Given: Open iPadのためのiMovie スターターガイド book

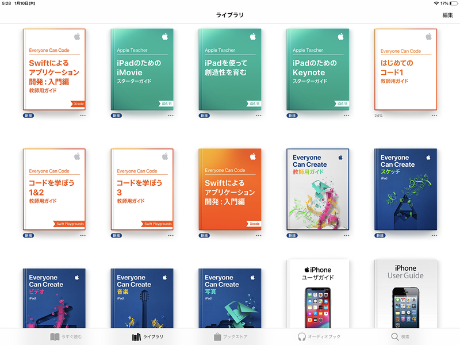Looking at the screenshot, I should 142,69.
